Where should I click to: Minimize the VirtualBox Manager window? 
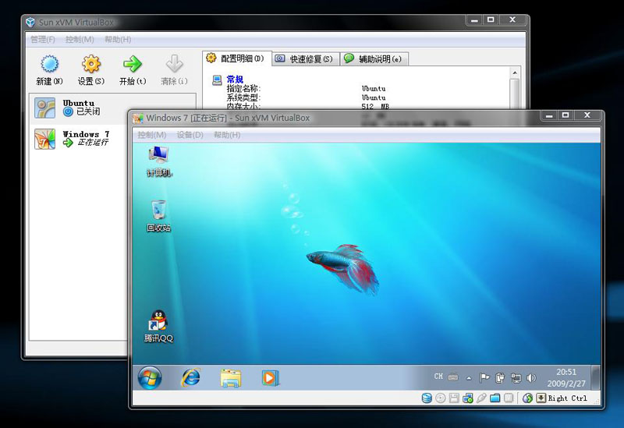(474, 20)
